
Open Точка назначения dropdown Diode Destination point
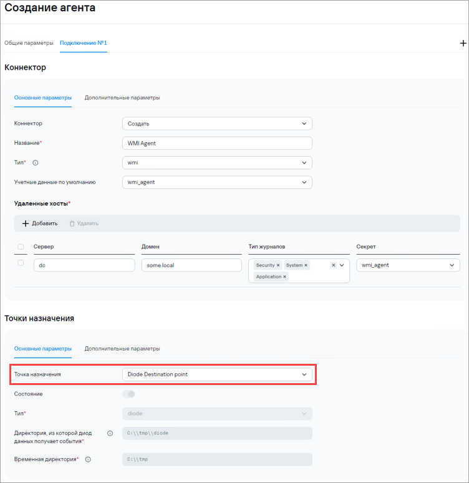(x=217, y=374)
